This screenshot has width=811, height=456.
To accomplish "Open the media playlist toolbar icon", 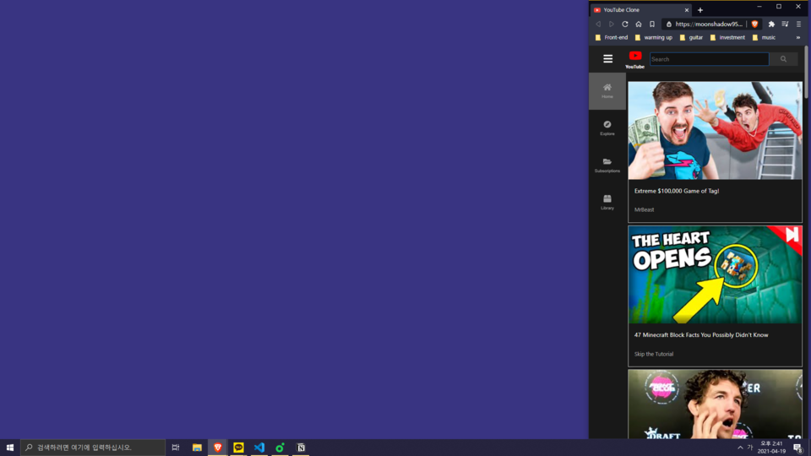I will [785, 24].
